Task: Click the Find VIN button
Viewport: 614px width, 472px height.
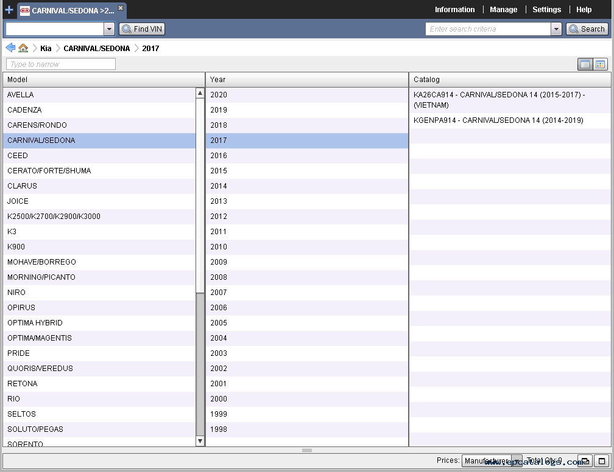Action: click(x=142, y=29)
